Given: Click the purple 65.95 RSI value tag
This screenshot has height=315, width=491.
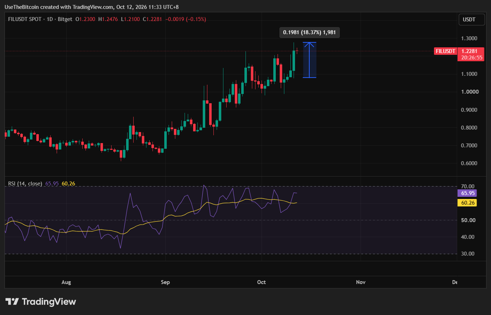Looking at the screenshot, I should (x=468, y=193).
